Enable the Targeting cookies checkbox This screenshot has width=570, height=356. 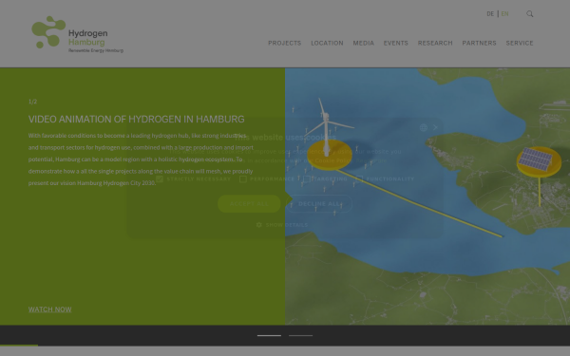click(x=307, y=178)
